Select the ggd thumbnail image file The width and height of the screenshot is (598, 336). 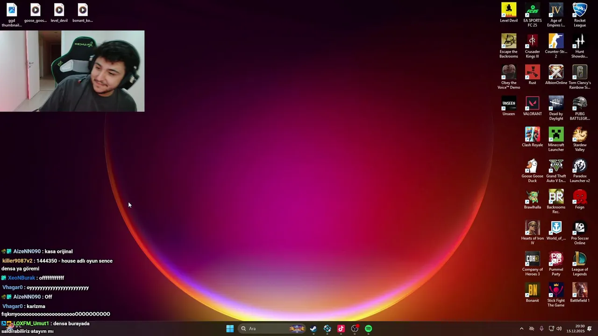(x=12, y=15)
